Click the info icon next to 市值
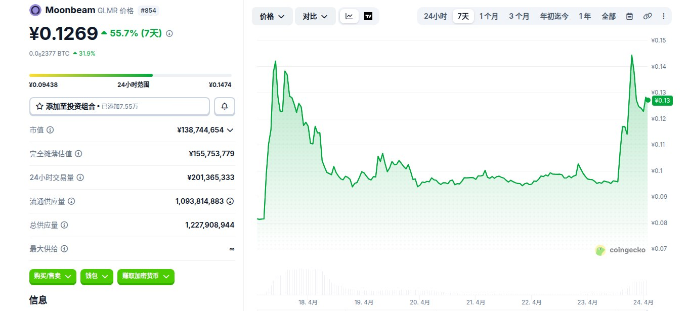The height and width of the screenshot is (311, 688). [x=50, y=130]
